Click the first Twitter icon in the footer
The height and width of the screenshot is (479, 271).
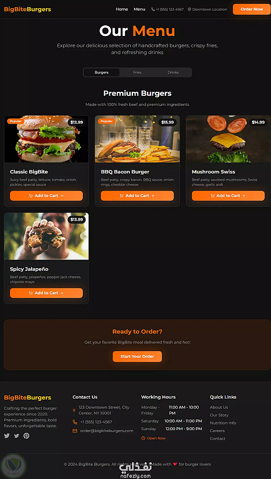click(7, 436)
